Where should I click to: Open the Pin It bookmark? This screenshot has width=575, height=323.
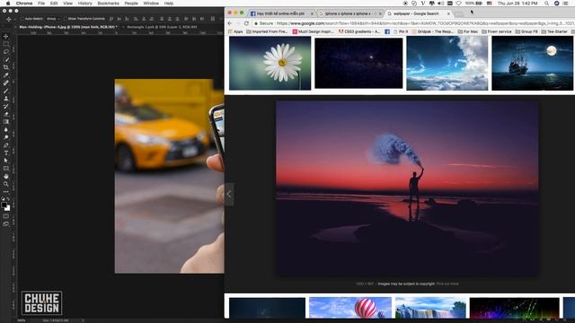(401, 32)
